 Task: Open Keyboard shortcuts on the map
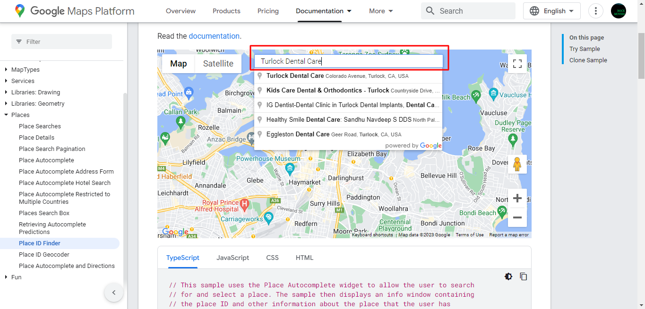coord(372,235)
